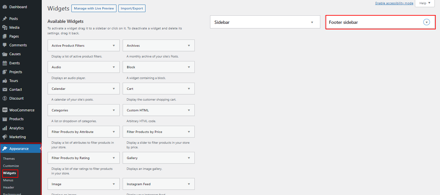Expand the Sidebar widget area arrow
The height and width of the screenshot is (195, 440).
pos(312,22)
